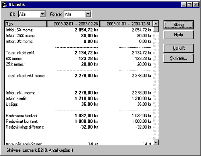Viewport: 201px width, 156px height.
Task: Select the 'Inkört inkl. moms:' row label
Action: pyautogui.click(x=20, y=93)
